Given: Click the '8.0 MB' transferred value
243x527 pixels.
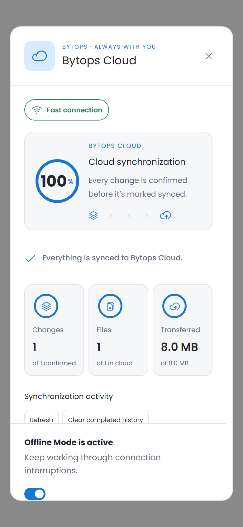Looking at the screenshot, I should tap(179, 347).
